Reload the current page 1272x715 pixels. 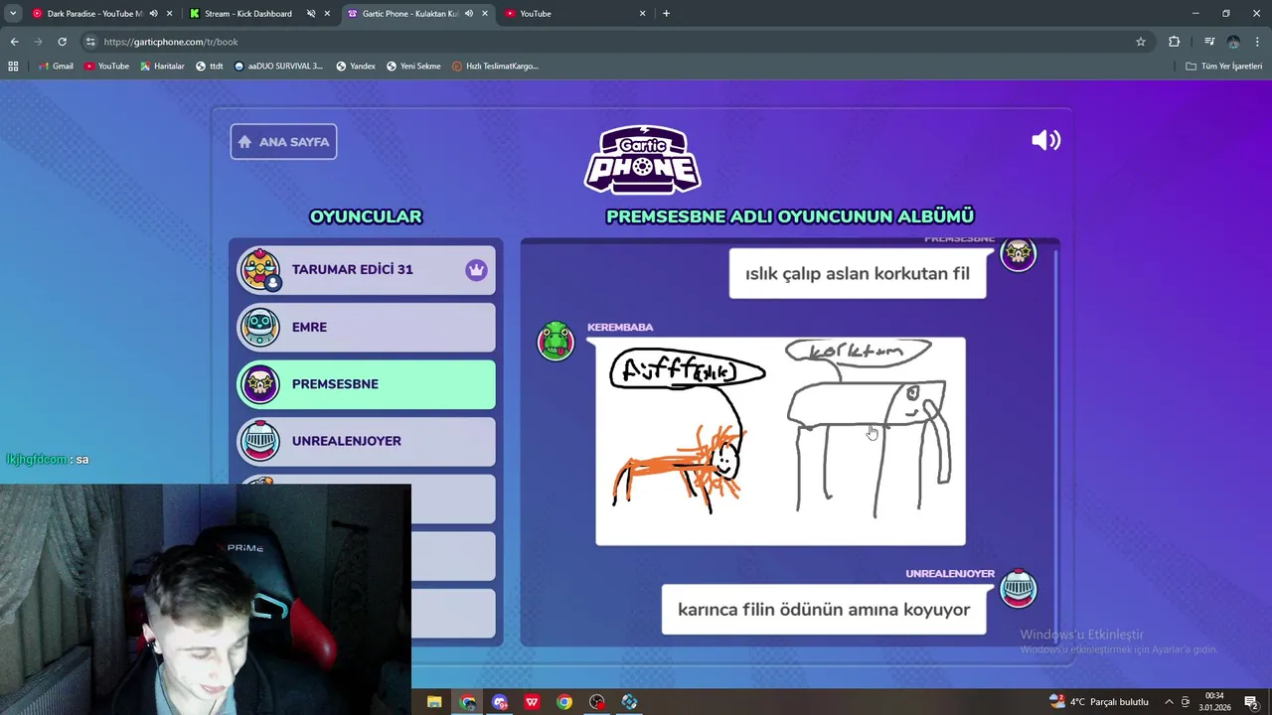(62, 42)
